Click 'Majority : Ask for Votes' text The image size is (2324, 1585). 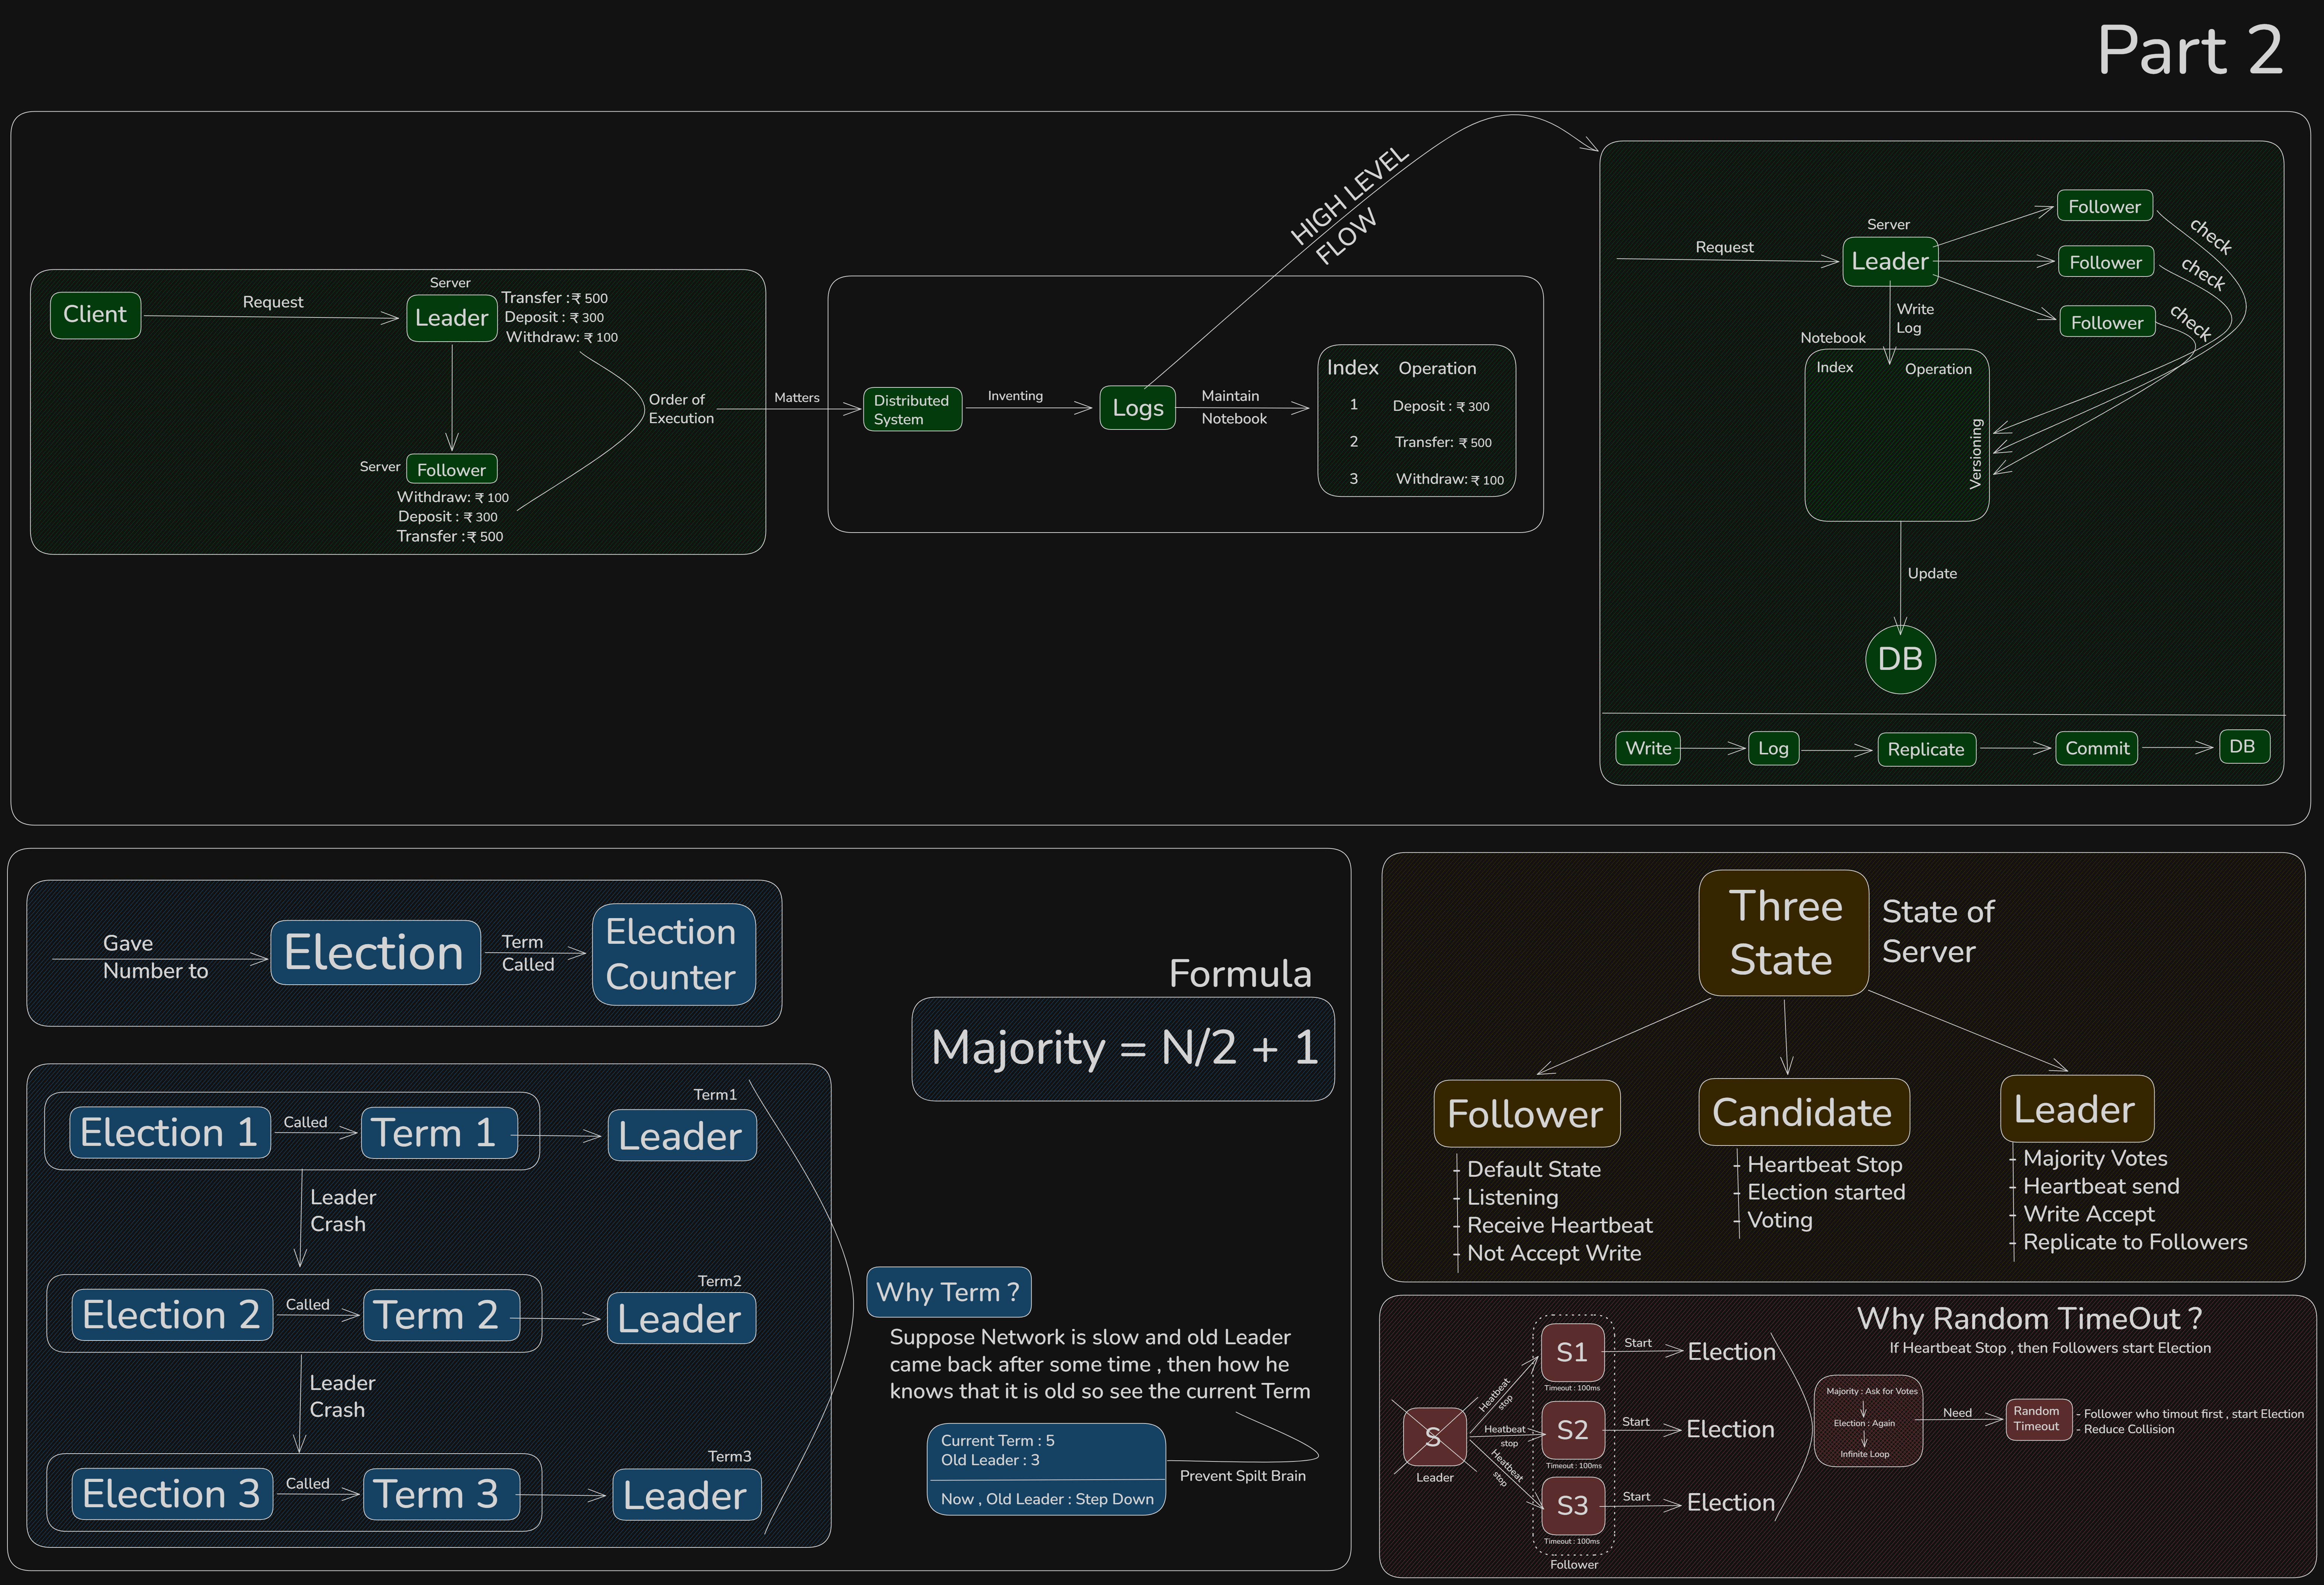(x=1872, y=1391)
